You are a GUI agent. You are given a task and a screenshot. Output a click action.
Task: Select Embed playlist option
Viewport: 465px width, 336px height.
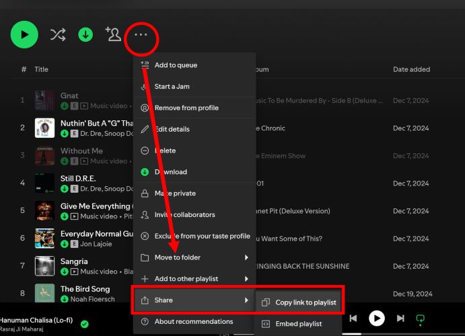point(299,324)
